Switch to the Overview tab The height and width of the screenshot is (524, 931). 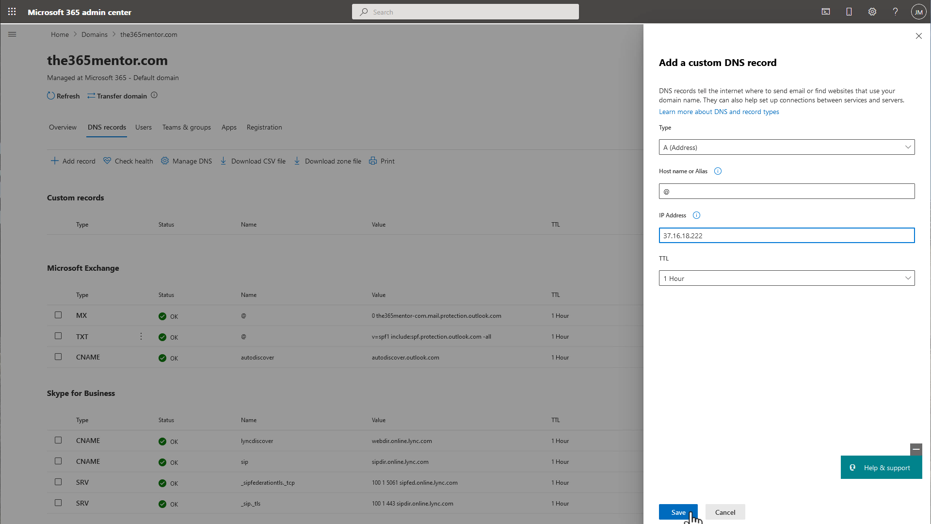(62, 127)
